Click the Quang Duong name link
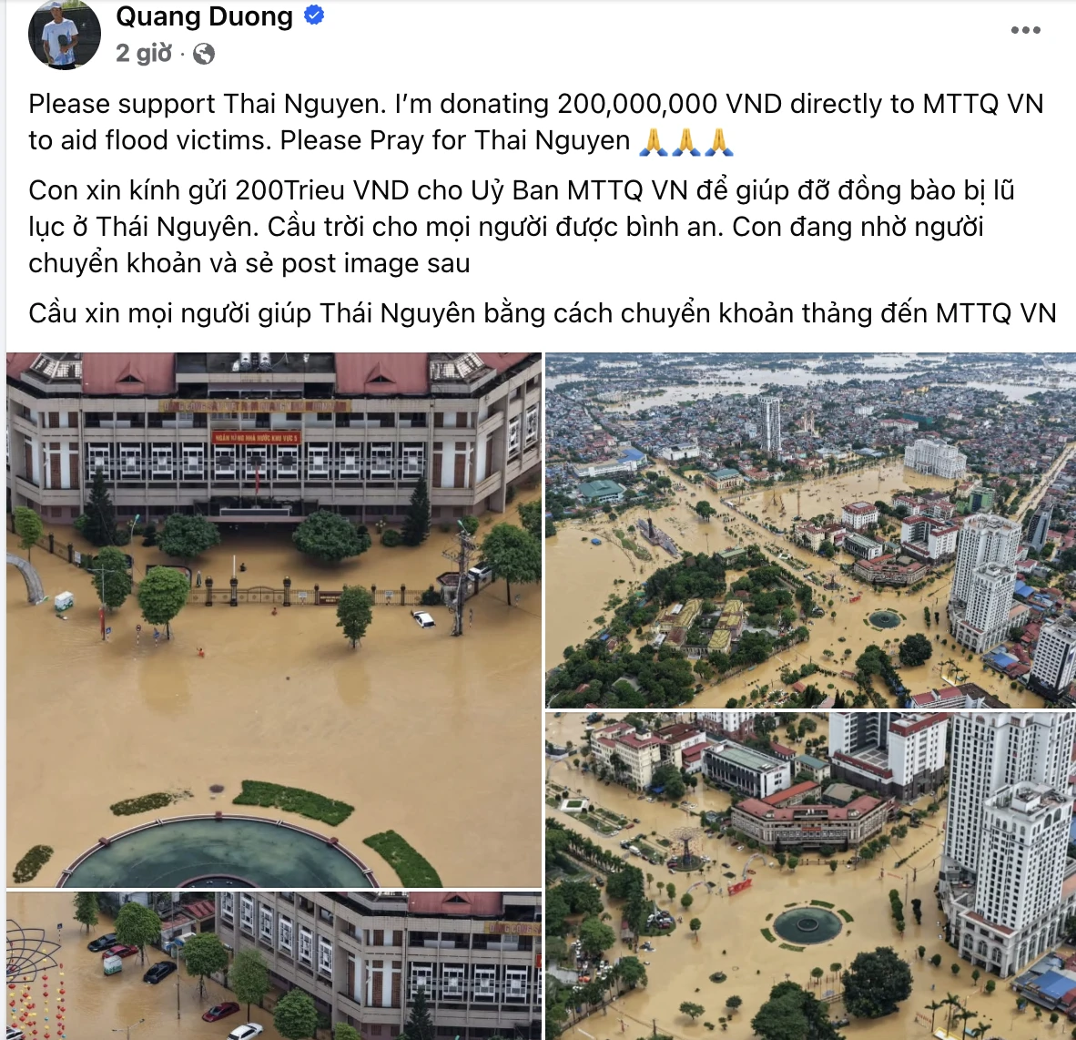The image size is (1076, 1040). click(204, 15)
